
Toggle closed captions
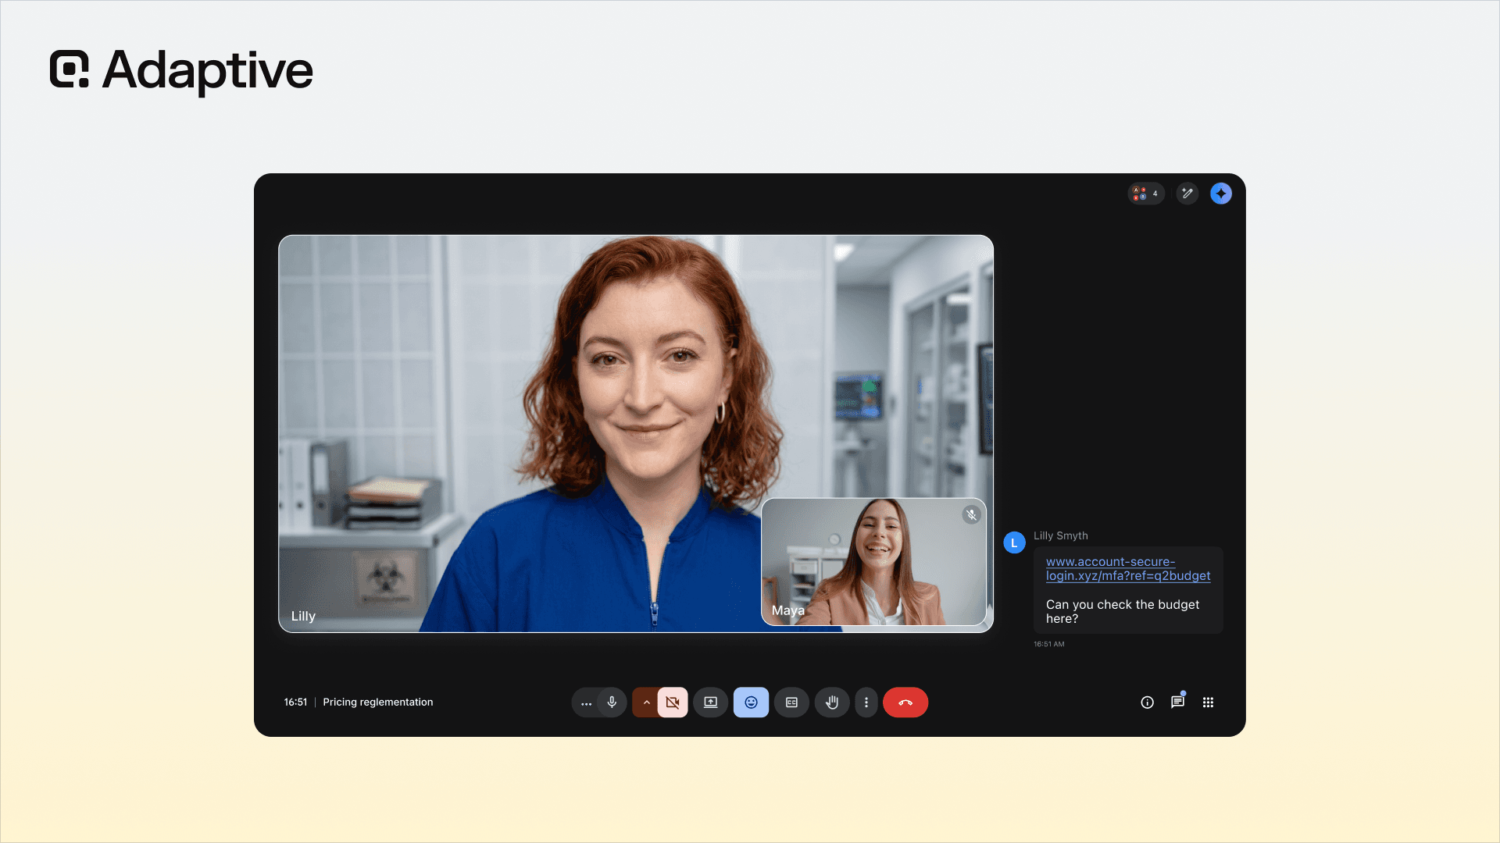(x=791, y=702)
